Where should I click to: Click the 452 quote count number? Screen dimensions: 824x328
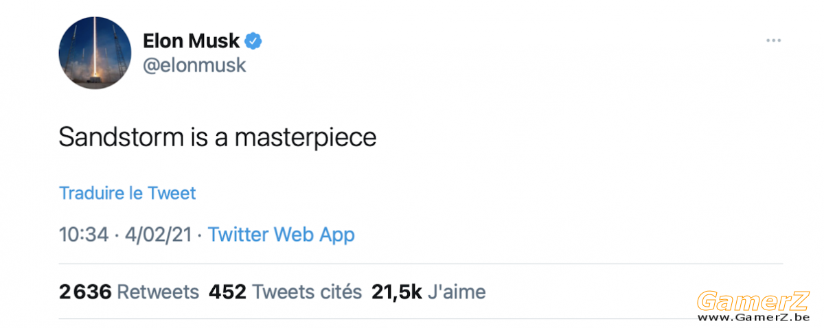coord(227,292)
